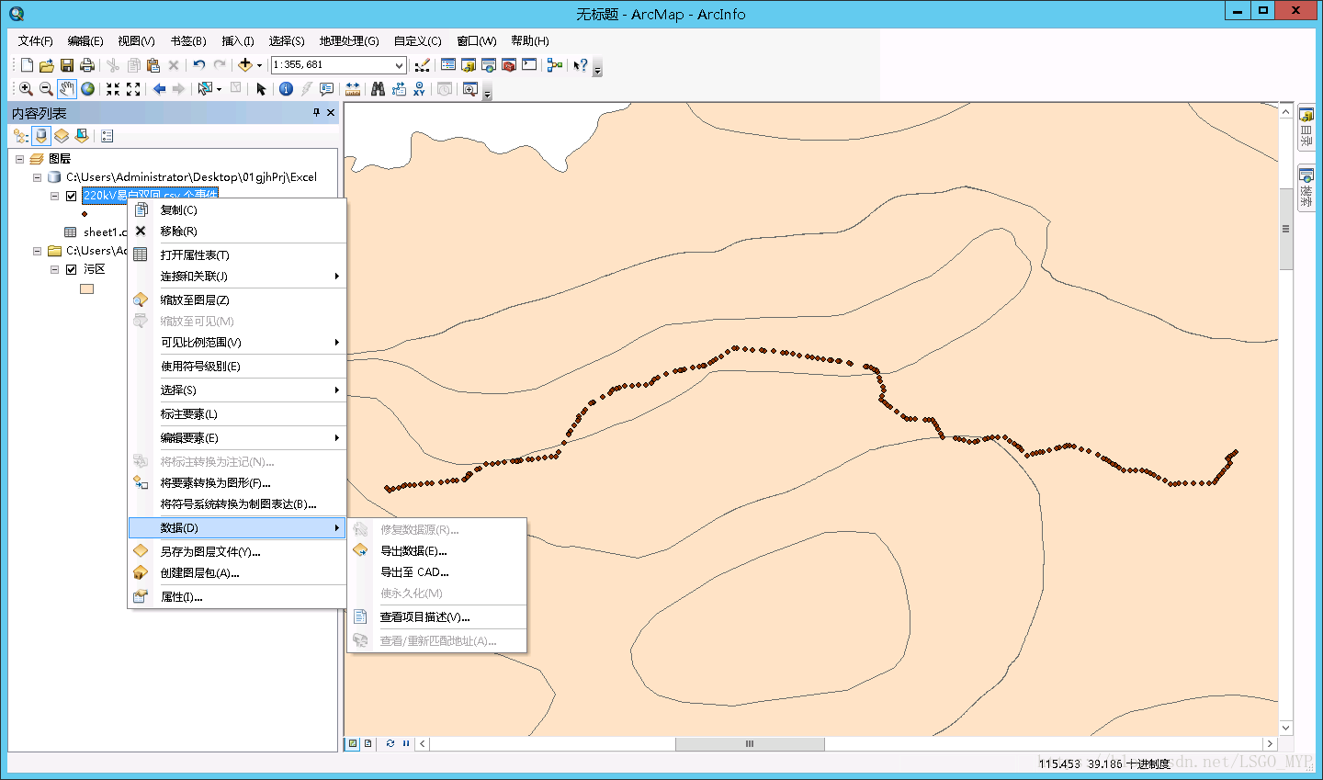This screenshot has height=780, width=1323.
Task: Click the Add Data button
Action: (244, 65)
